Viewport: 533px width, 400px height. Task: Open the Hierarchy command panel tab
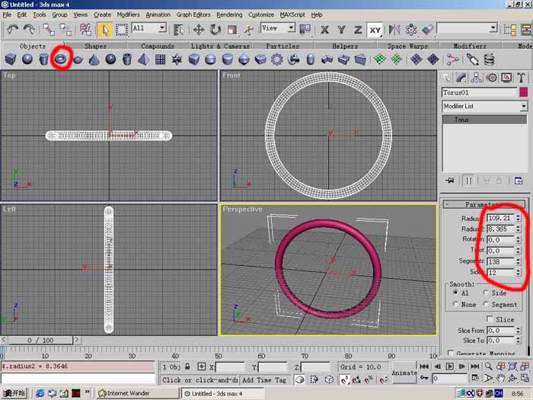[476, 78]
